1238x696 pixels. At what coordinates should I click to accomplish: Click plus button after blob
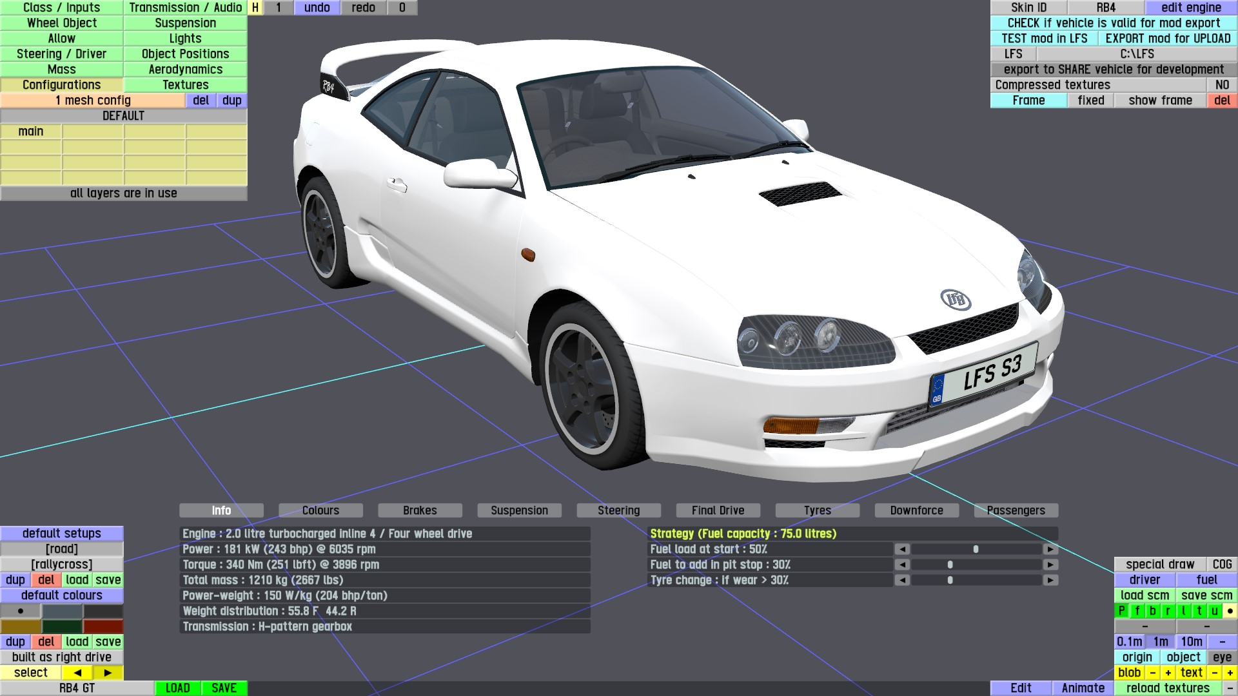click(x=1168, y=673)
